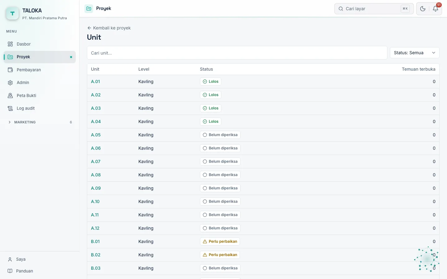The height and width of the screenshot is (279, 447).
Task: Click warning icon in B.01 status
Action: (x=205, y=241)
